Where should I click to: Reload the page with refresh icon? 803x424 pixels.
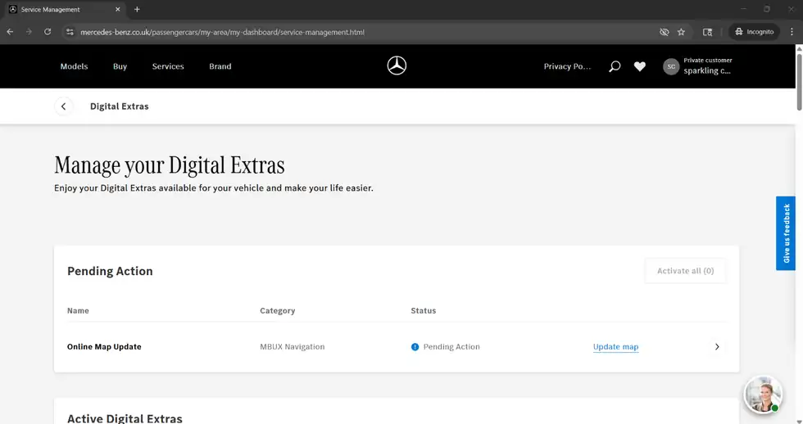point(48,32)
